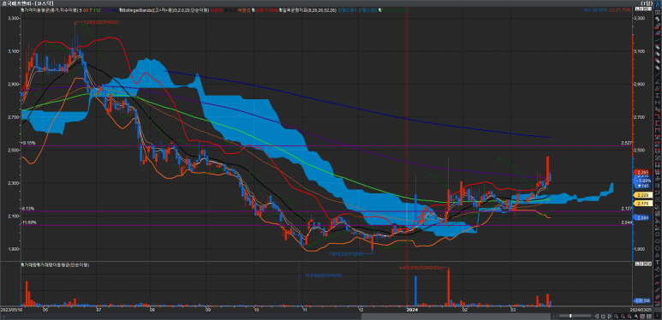The height and width of the screenshot is (320, 662).
Task: Click the 3,260 high price annotation
Action: (x=101, y=22)
